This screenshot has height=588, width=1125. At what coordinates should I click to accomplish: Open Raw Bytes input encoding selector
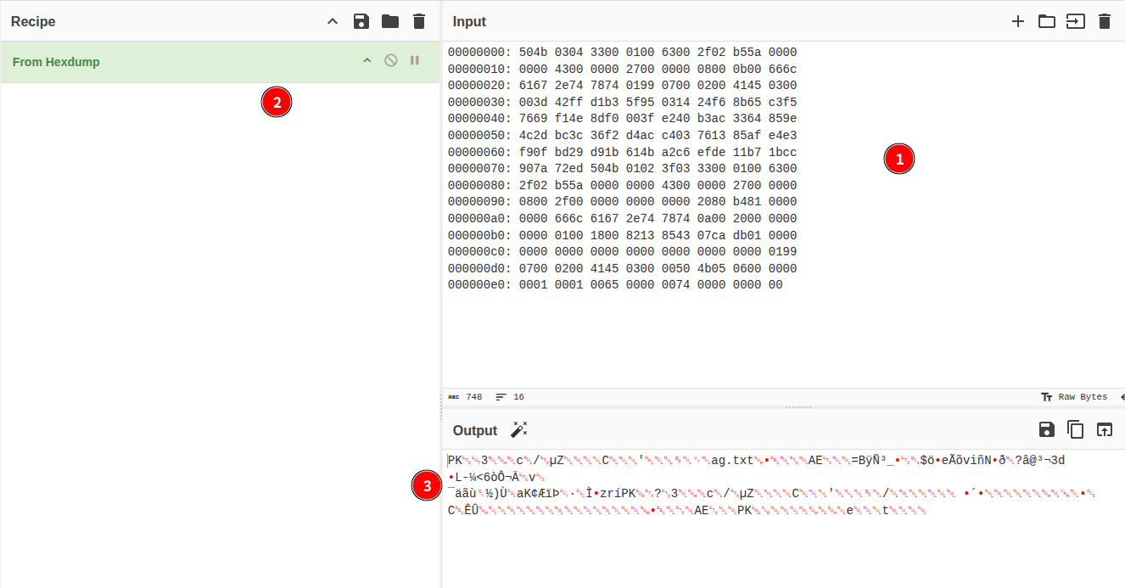[x=1074, y=397]
